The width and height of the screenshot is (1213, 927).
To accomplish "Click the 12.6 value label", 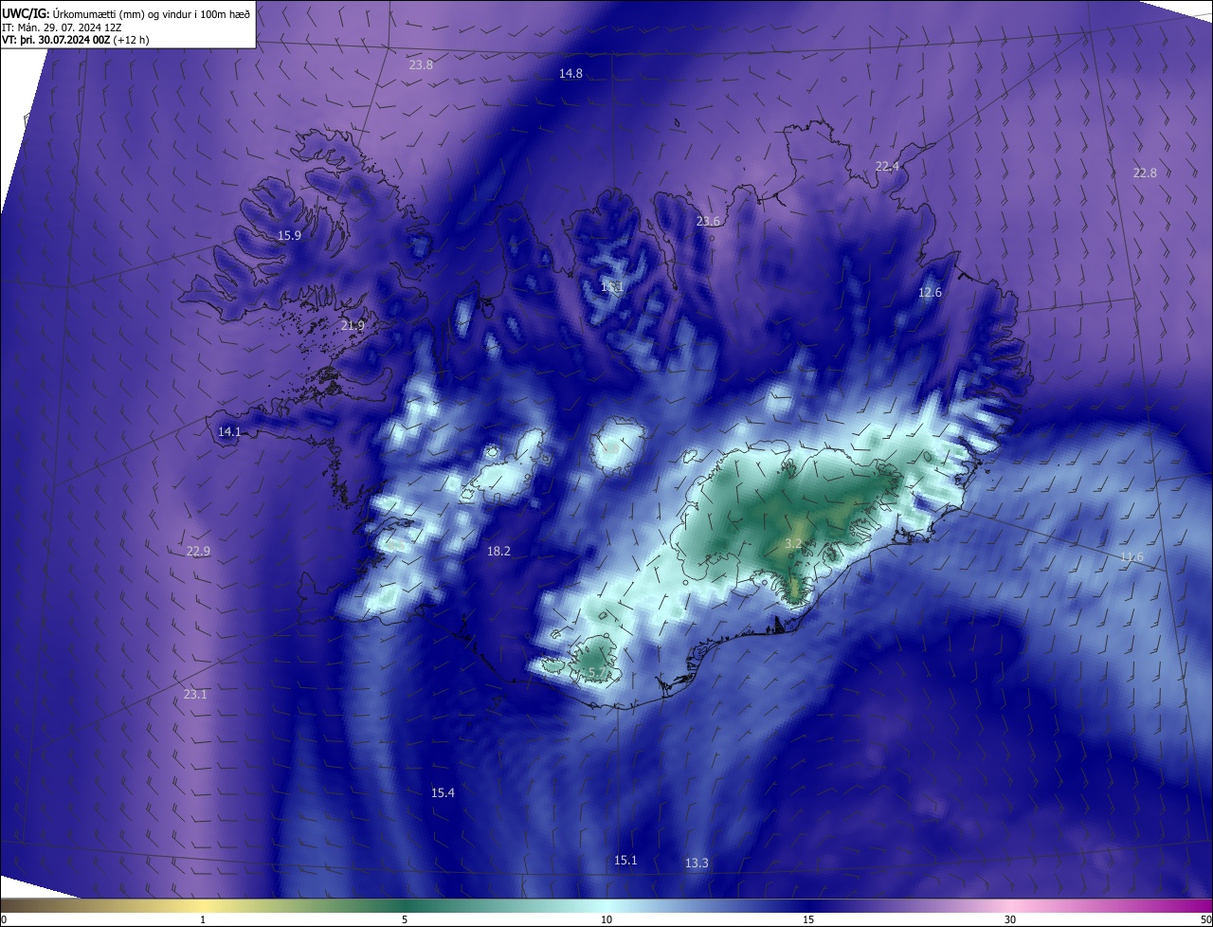I will [931, 293].
